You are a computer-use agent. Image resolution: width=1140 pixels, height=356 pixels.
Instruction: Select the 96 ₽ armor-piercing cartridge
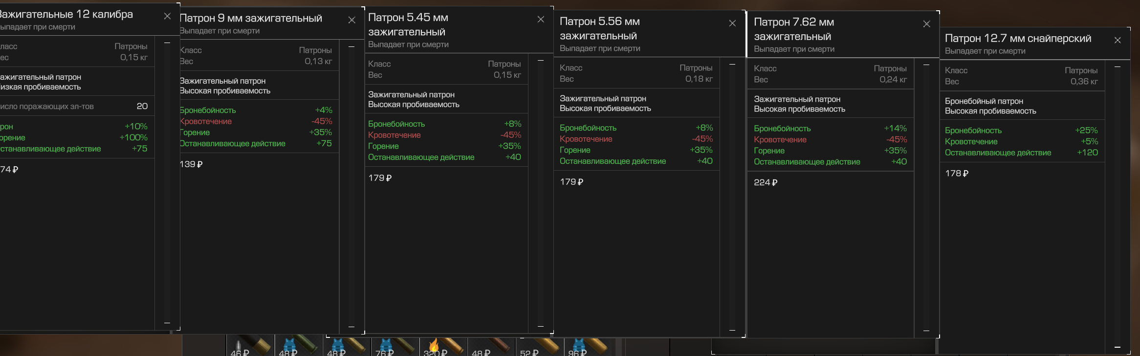point(587,347)
